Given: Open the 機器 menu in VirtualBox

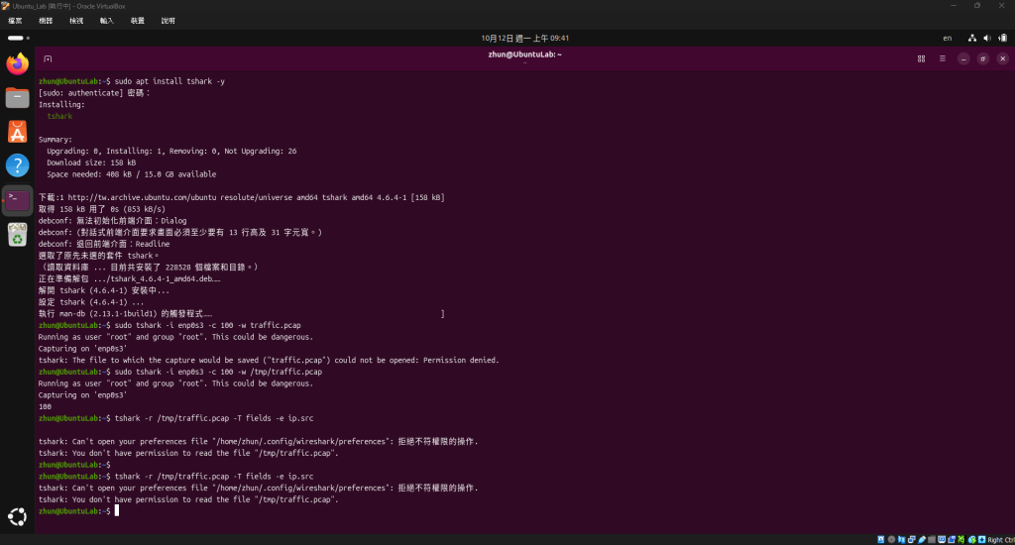Looking at the screenshot, I should [46, 21].
